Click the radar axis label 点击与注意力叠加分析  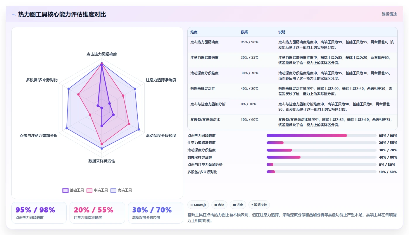coord(39,135)
